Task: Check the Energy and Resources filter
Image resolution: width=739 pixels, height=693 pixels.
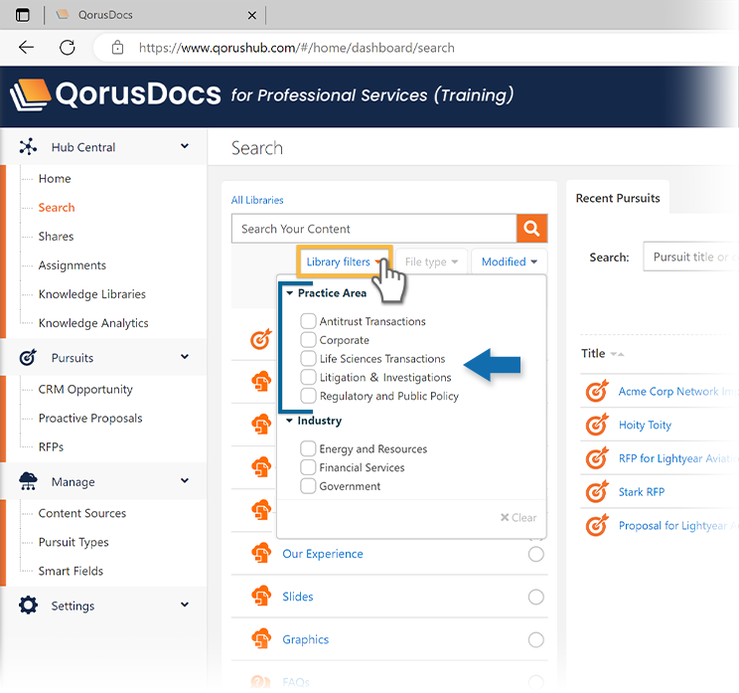Action: (x=308, y=448)
